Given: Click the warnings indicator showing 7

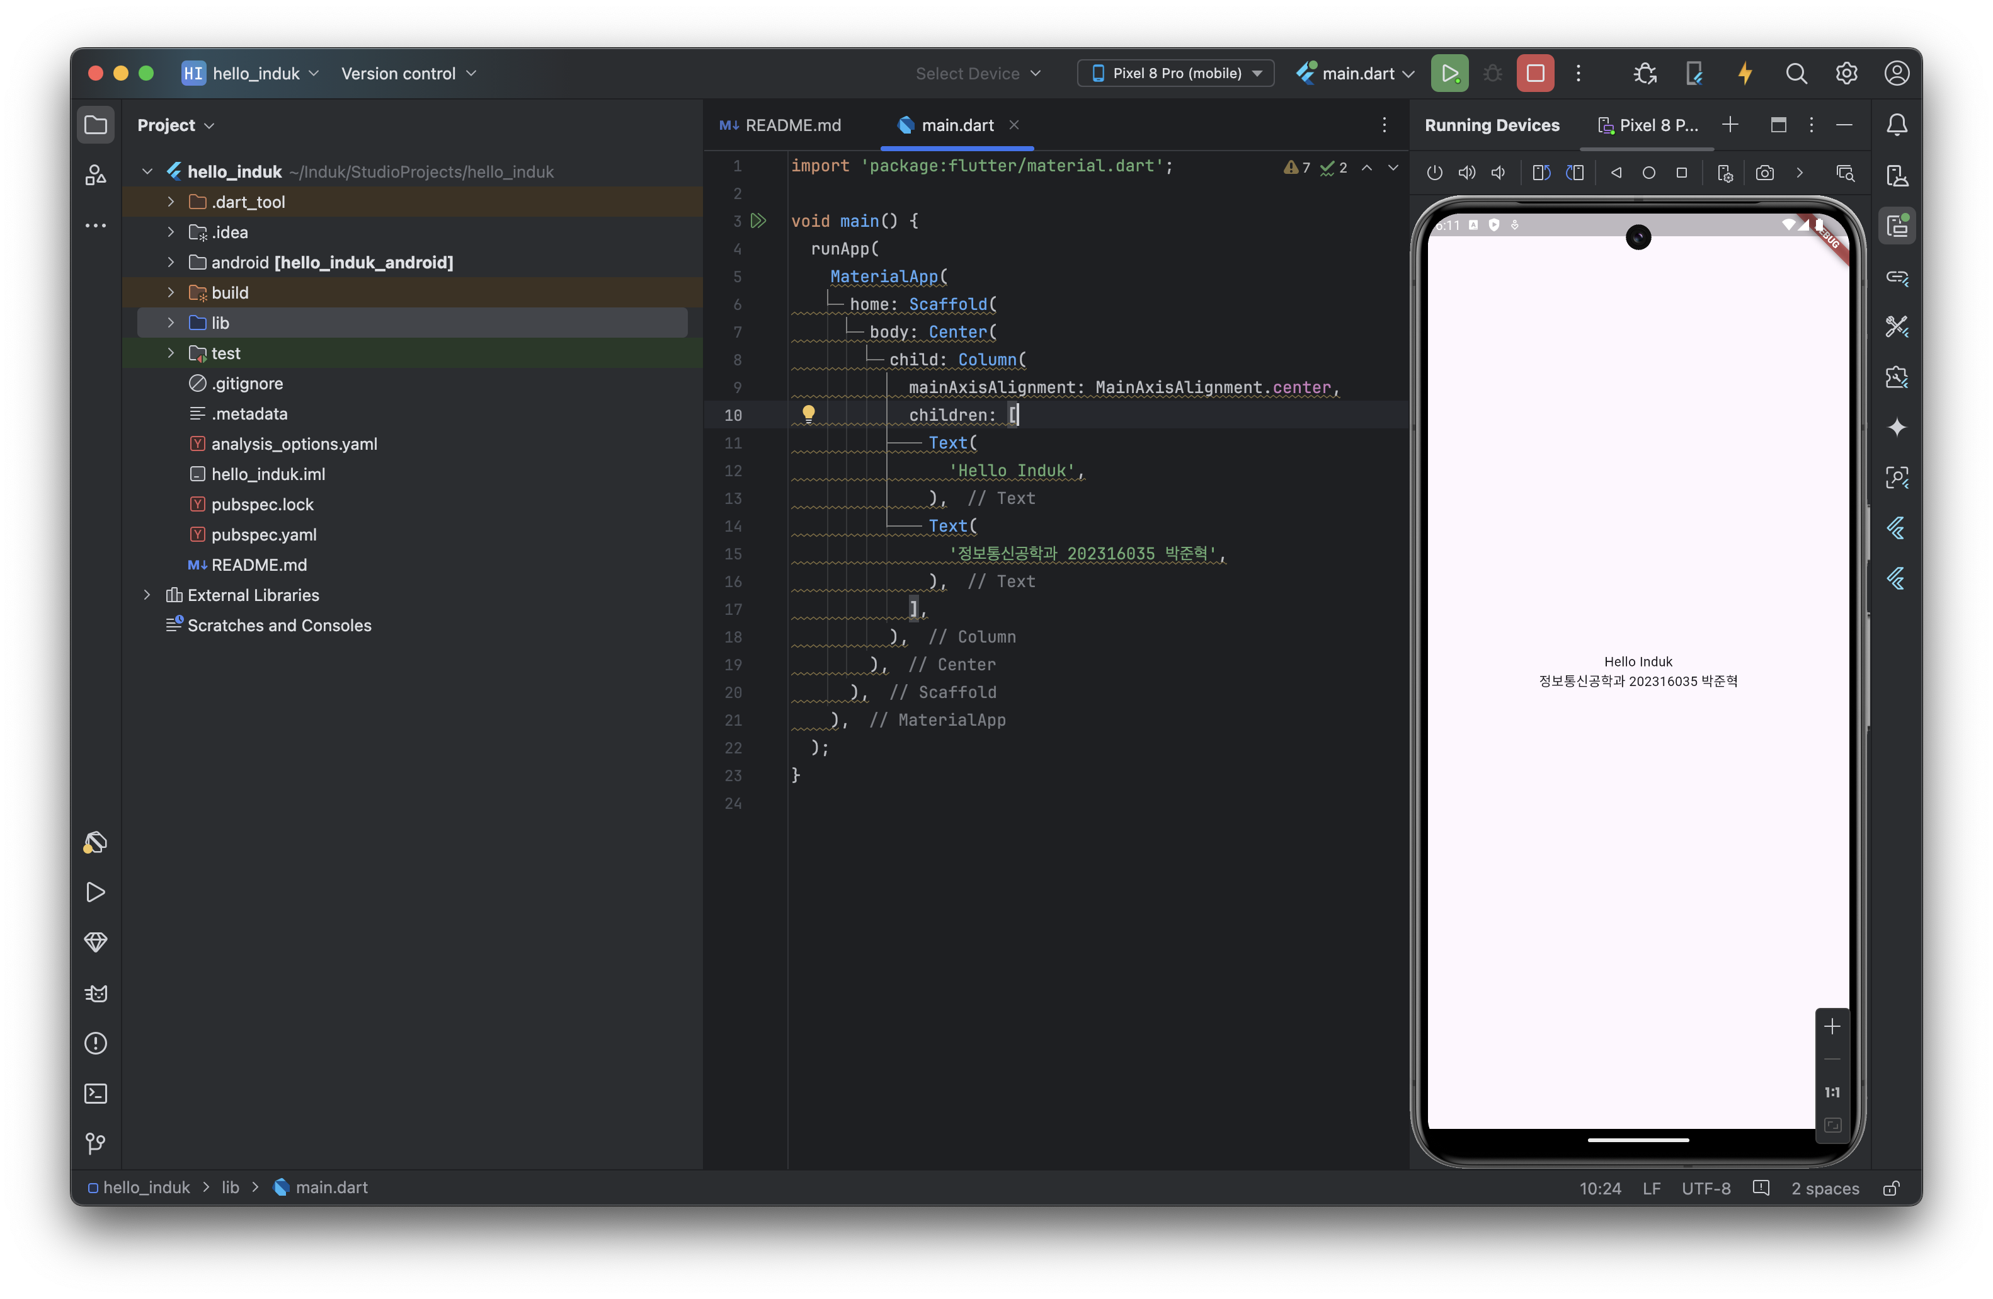Looking at the screenshot, I should coord(1296,168).
